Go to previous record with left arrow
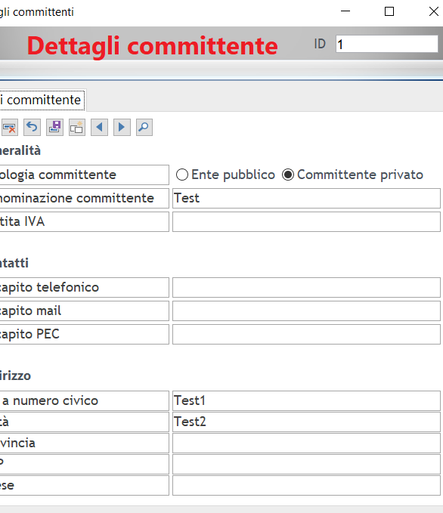The width and height of the screenshot is (443, 513). click(99, 127)
